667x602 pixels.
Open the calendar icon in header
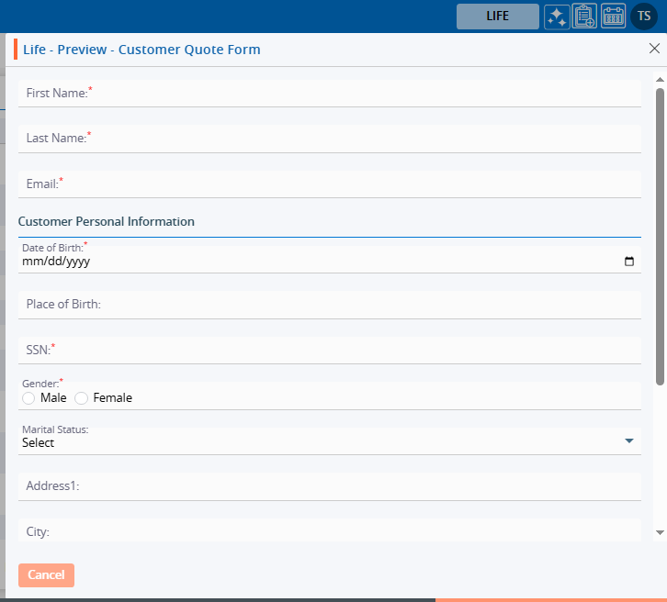pyautogui.click(x=613, y=17)
